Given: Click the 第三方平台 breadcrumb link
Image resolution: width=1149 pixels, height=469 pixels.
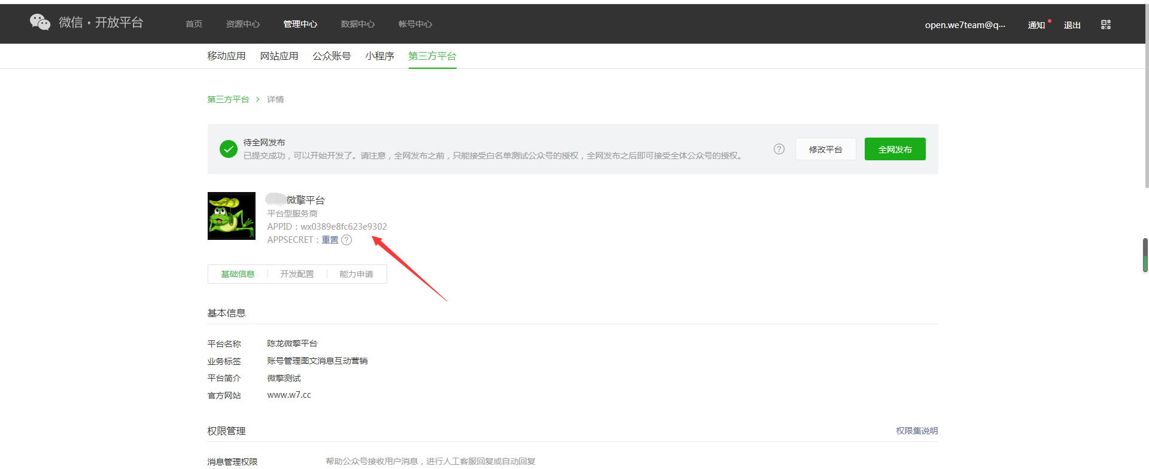Looking at the screenshot, I should (228, 99).
